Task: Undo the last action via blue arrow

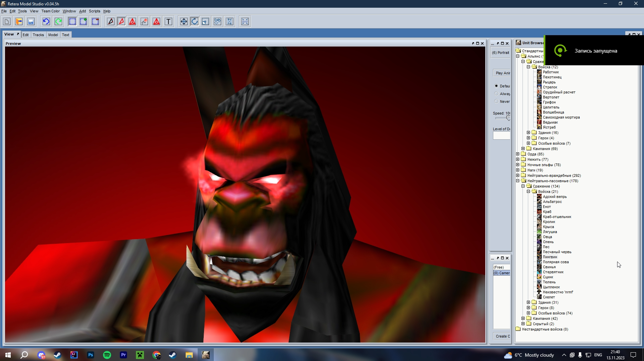Action: (46, 22)
